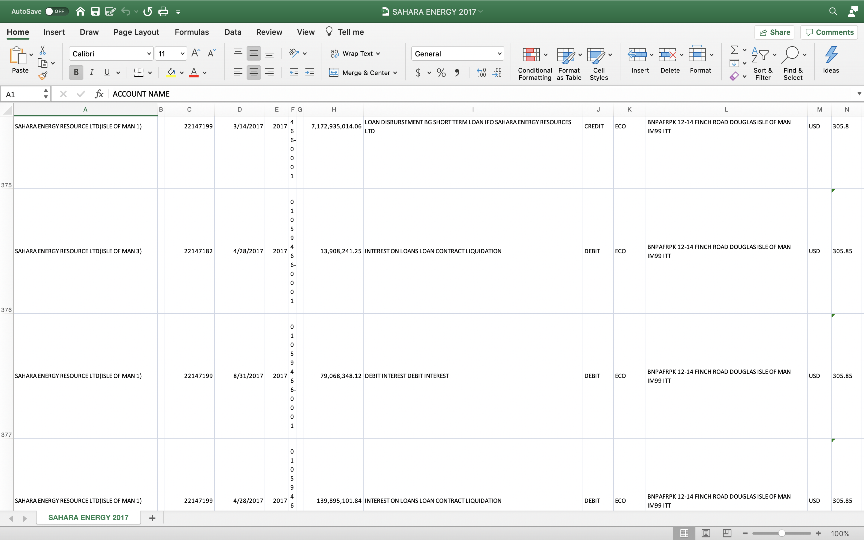Viewport: 864px width, 540px height.
Task: Open Sort & Filter menu
Action: [x=763, y=64]
